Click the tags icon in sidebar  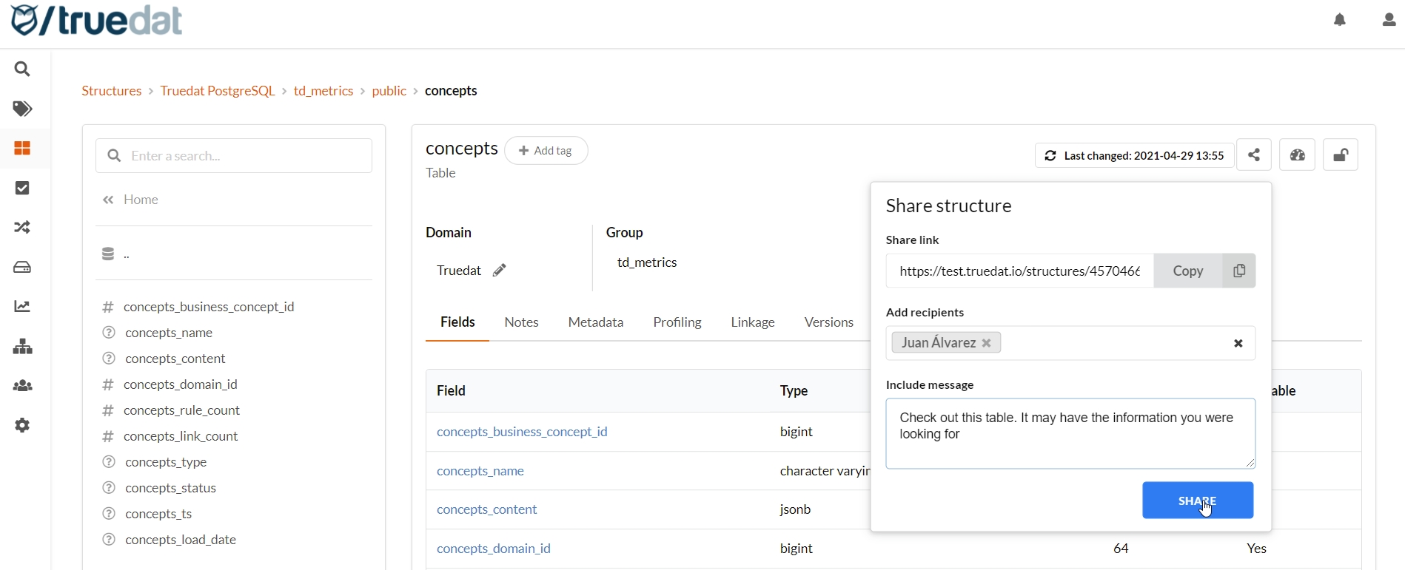click(x=23, y=109)
